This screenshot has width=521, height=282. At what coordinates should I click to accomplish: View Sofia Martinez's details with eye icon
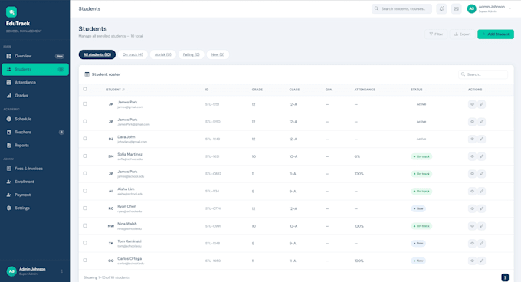pos(472,156)
